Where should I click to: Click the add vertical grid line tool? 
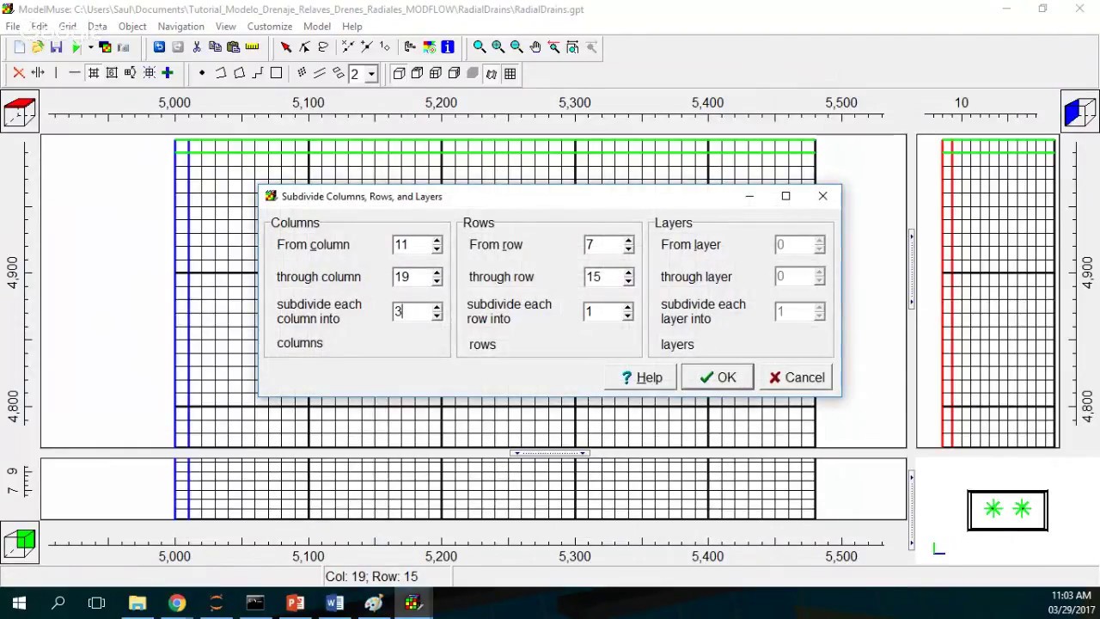coord(56,73)
